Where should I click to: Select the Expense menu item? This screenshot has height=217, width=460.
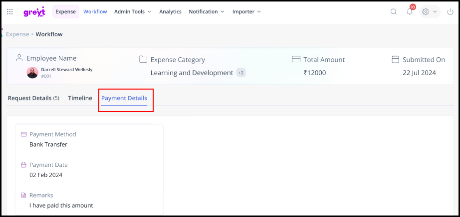click(65, 11)
